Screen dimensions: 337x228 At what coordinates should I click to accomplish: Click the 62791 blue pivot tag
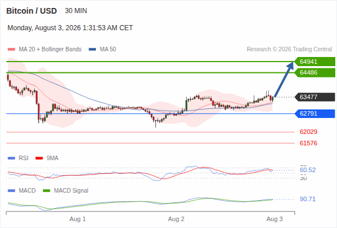coord(315,113)
